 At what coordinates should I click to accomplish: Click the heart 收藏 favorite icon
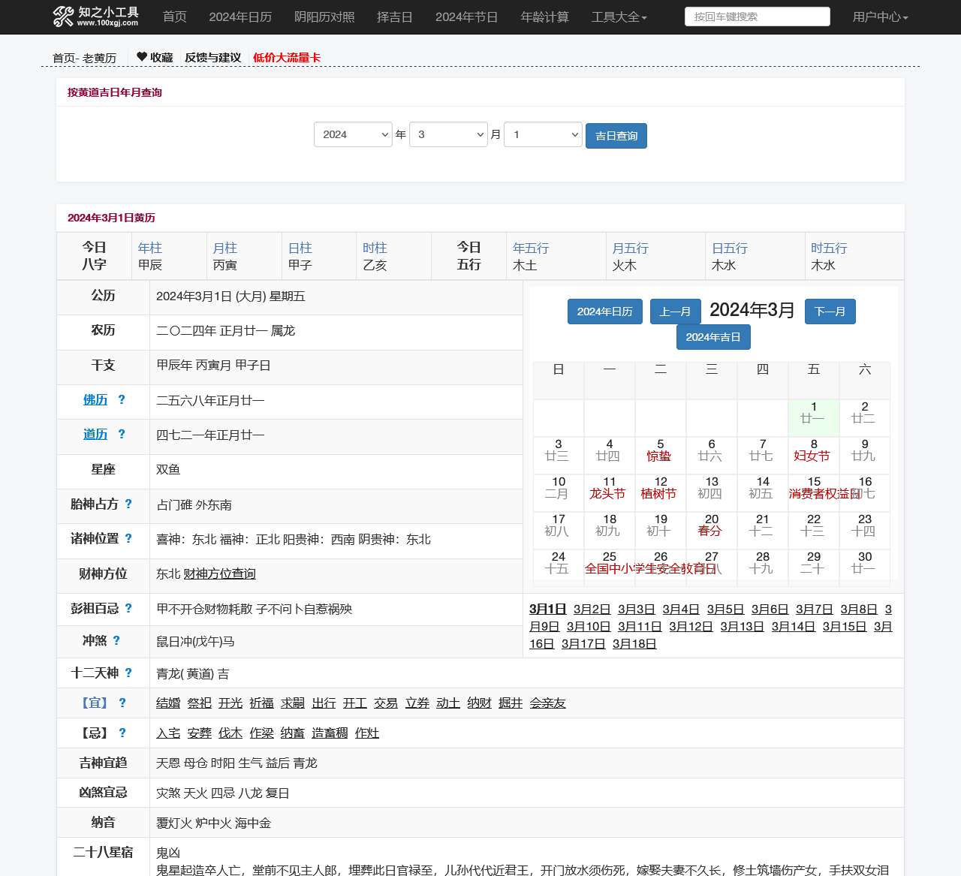click(142, 56)
